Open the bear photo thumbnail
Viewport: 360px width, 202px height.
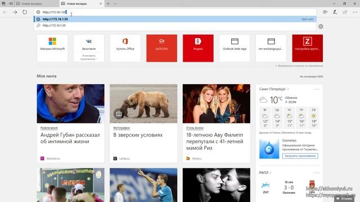(143, 103)
